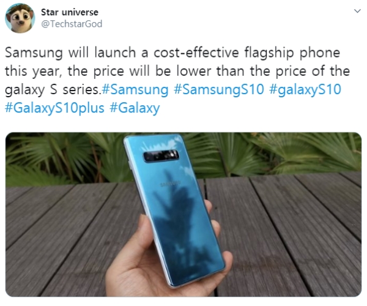367x306 pixels.
Task: Click the Samsung logo on the phone back
Action: tap(170, 184)
